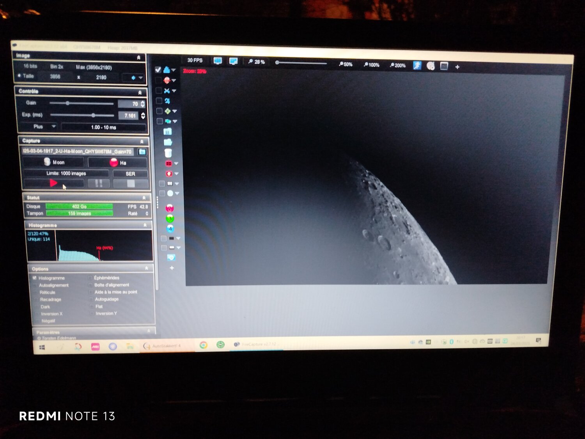This screenshot has width=585, height=439.
Task: Open the dropdown arrow next to crossed tools
Action: pyautogui.click(x=174, y=91)
